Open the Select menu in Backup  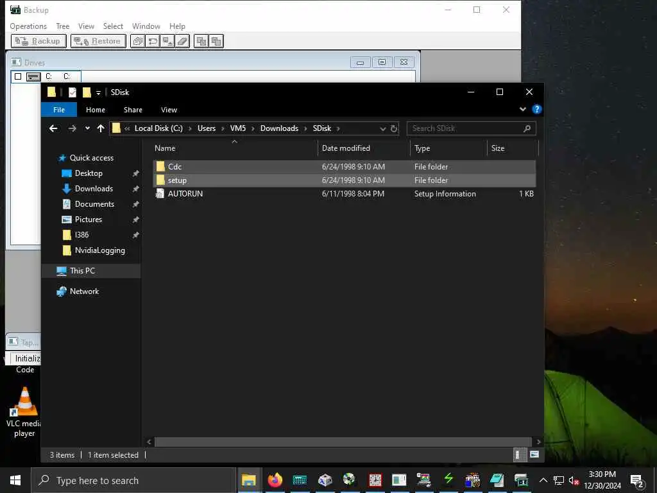113,26
